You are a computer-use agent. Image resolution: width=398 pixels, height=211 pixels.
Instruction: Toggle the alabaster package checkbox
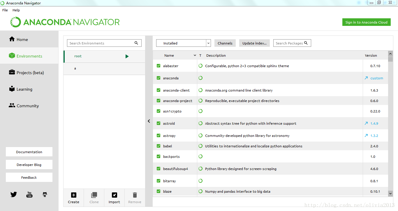coord(159,66)
